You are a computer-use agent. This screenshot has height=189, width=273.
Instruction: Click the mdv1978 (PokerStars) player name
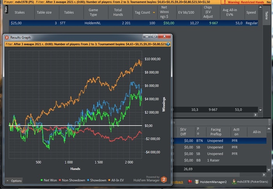click(x=253, y=182)
